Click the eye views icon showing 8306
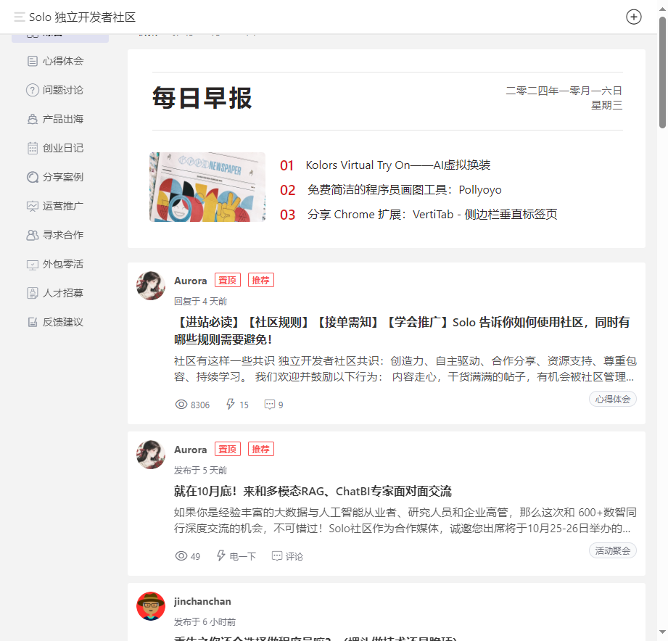The image size is (668, 641). tap(181, 404)
